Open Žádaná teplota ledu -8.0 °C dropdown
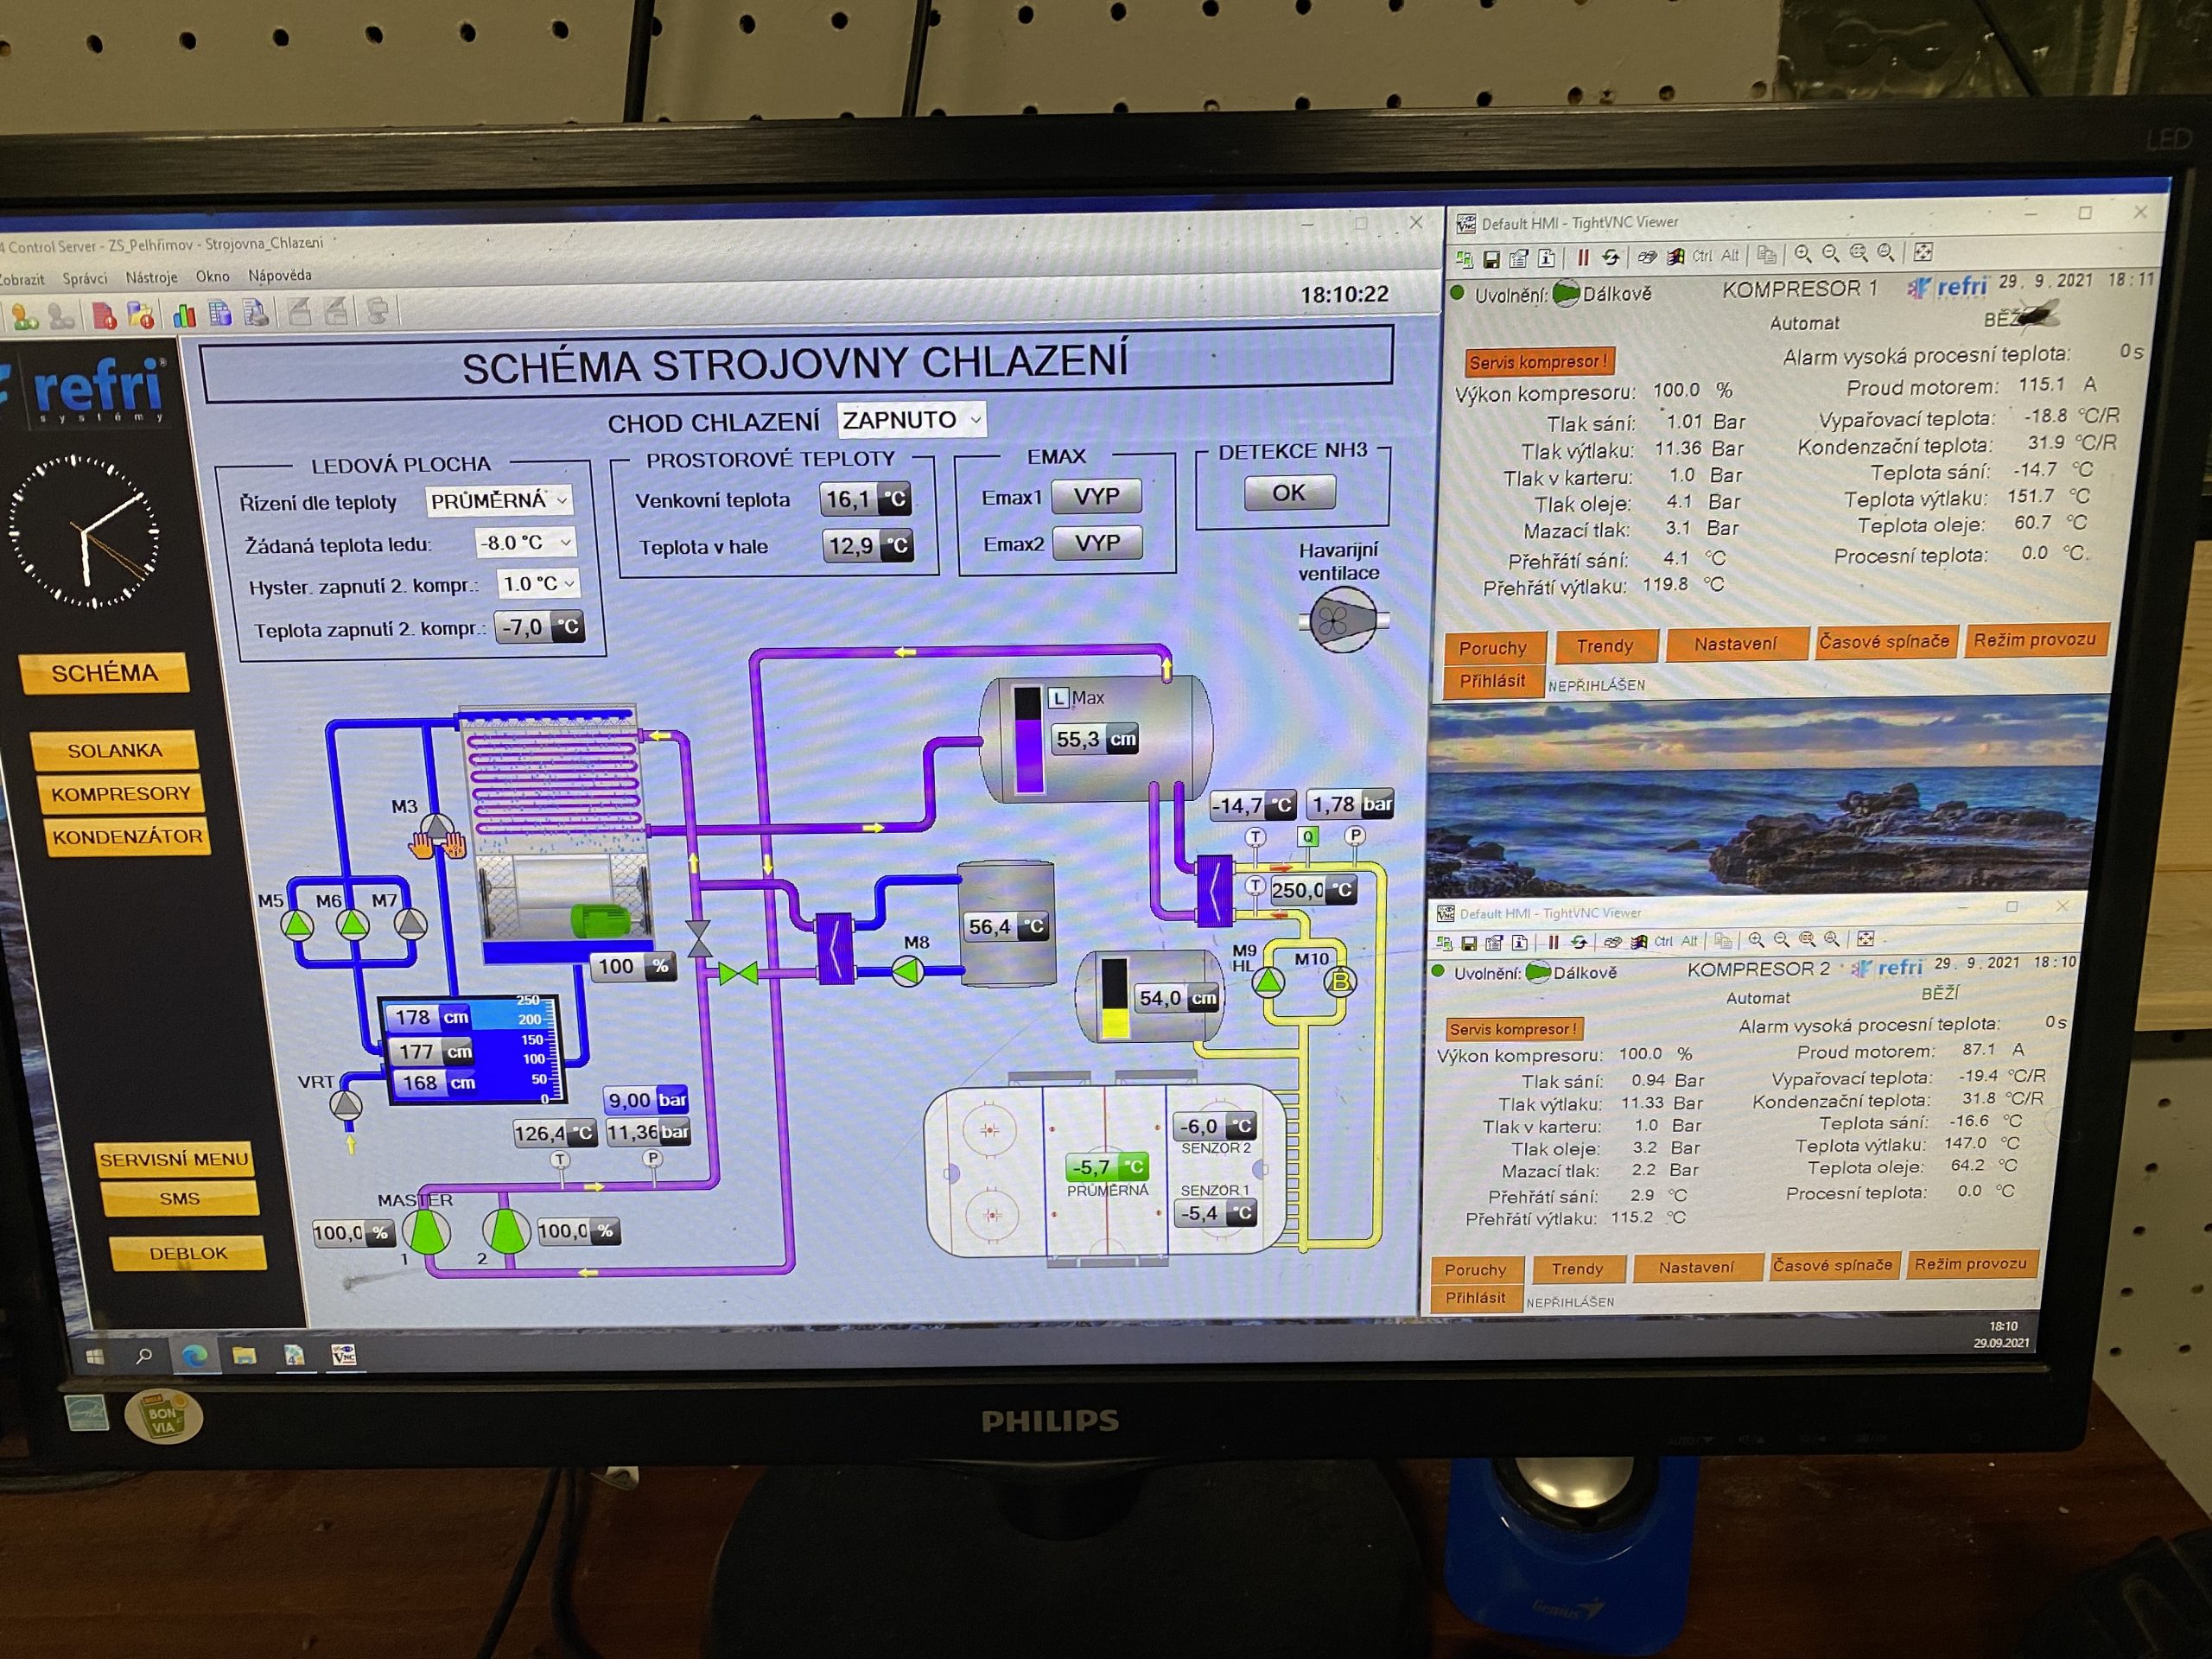 coord(525,542)
